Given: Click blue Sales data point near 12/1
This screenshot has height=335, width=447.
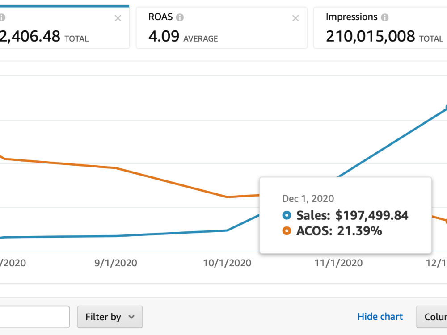Looking at the screenshot, I should pyautogui.click(x=446, y=107).
